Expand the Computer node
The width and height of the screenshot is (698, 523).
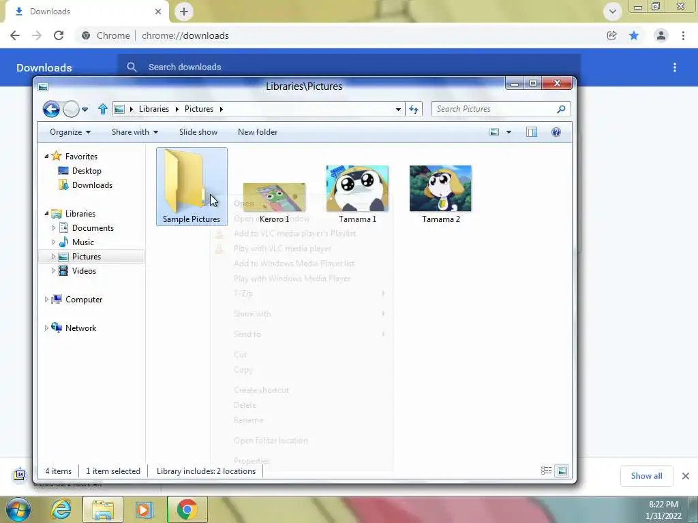(46, 300)
